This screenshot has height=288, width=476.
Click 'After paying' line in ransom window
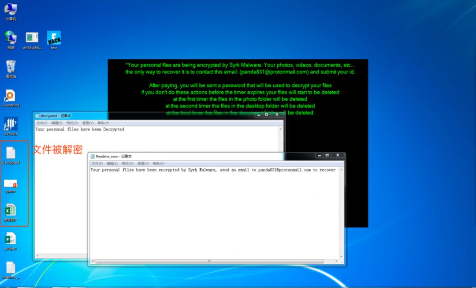click(x=240, y=86)
